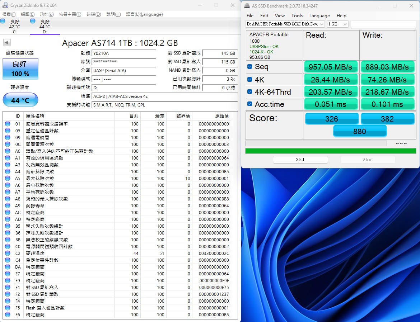Click the status circle for attribute C2
420x322 pixels.
(x=8, y=253)
